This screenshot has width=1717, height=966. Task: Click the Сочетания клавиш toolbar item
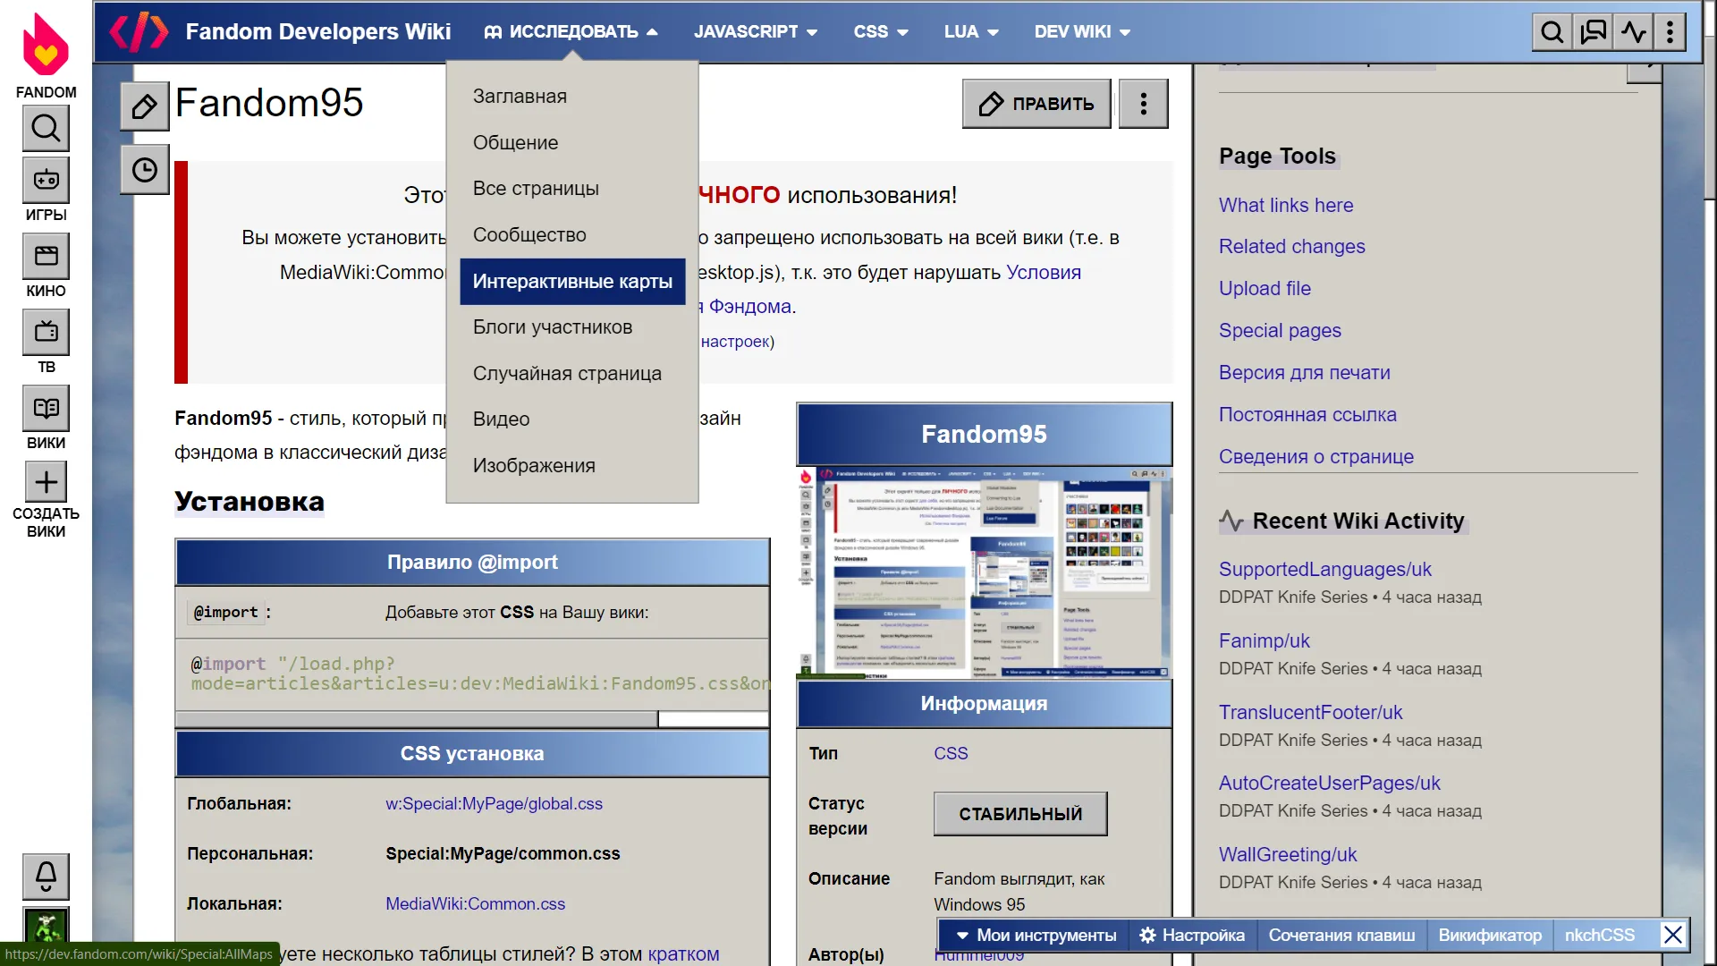click(1341, 935)
